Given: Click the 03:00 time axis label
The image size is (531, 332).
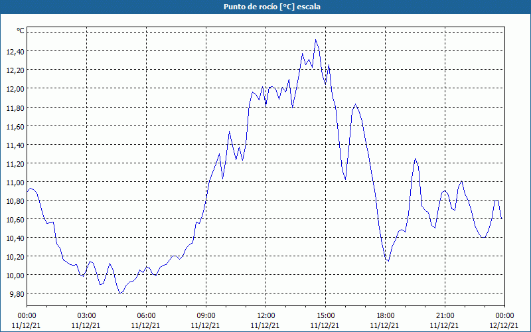Looking at the screenshot, I should [x=87, y=316].
